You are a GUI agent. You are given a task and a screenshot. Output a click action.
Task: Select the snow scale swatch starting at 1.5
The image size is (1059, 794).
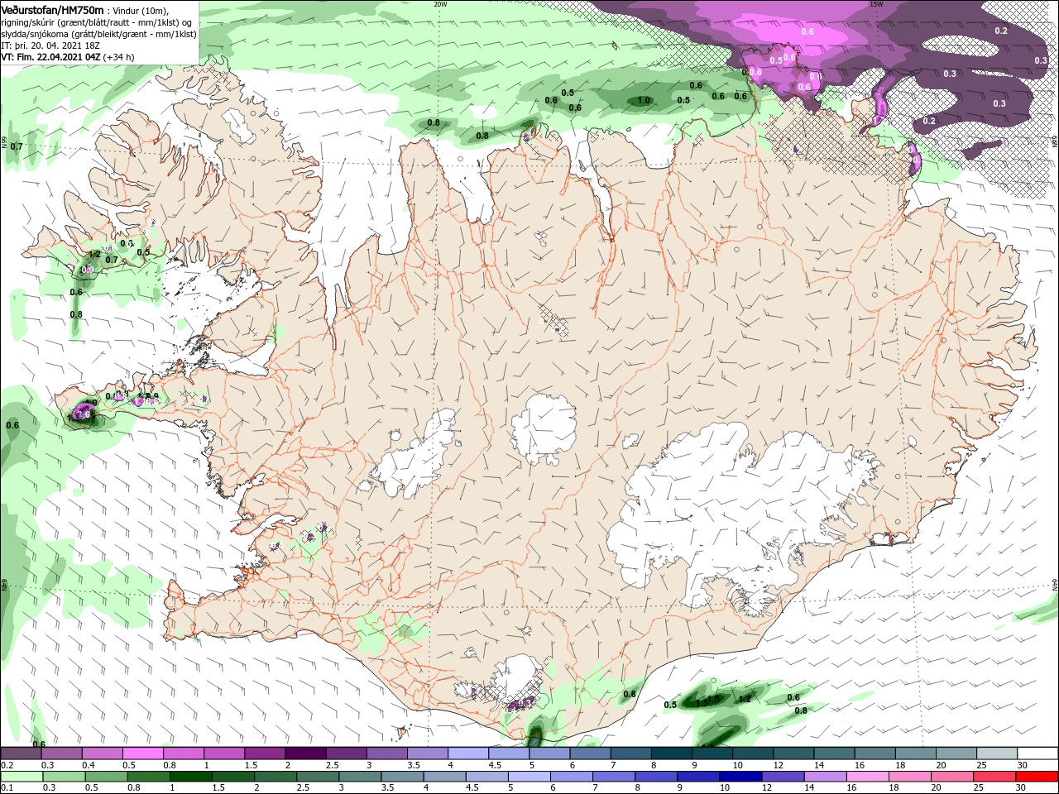point(265,753)
